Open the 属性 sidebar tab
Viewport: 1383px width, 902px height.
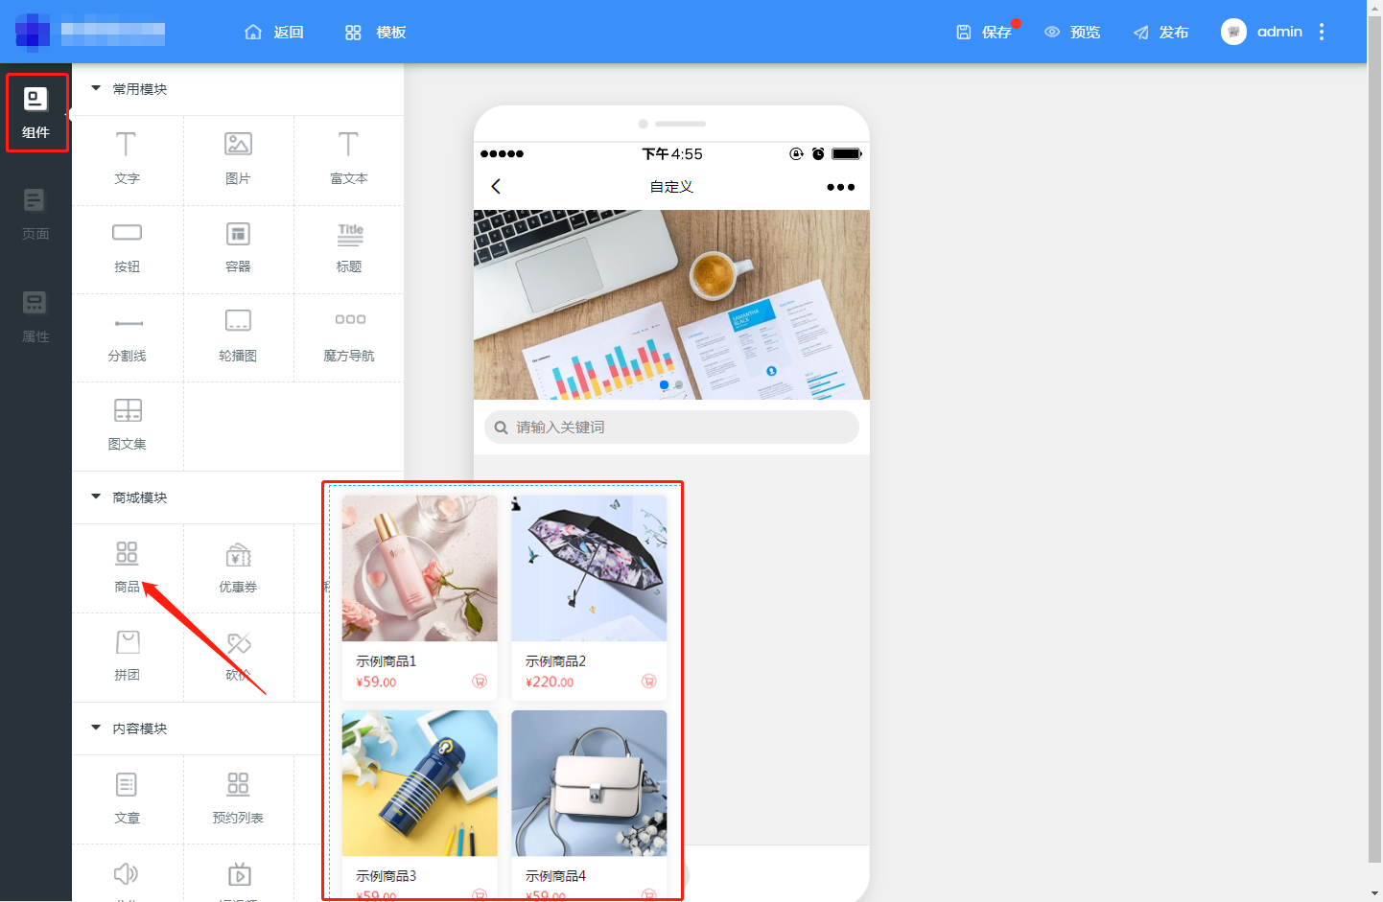[35, 317]
